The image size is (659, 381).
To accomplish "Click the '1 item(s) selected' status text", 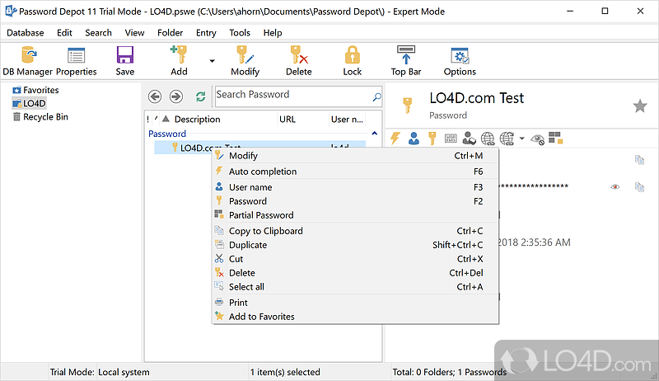I will [x=285, y=372].
